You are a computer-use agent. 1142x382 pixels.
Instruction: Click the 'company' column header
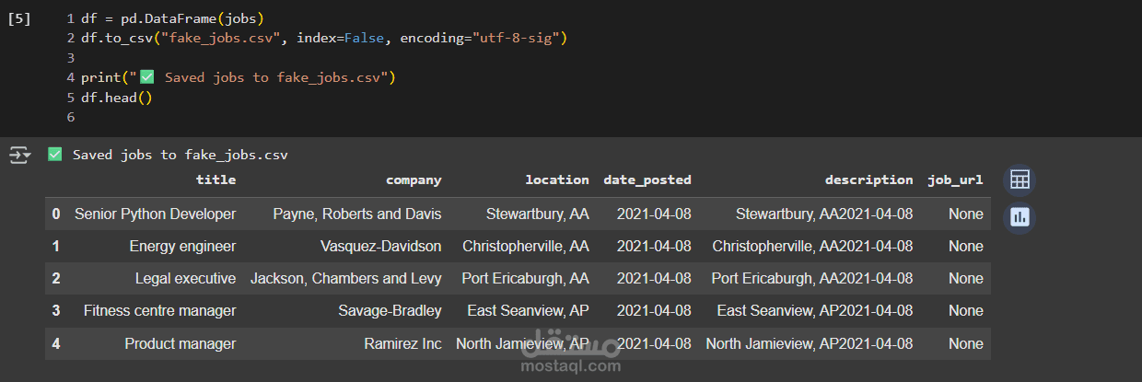pyautogui.click(x=414, y=180)
